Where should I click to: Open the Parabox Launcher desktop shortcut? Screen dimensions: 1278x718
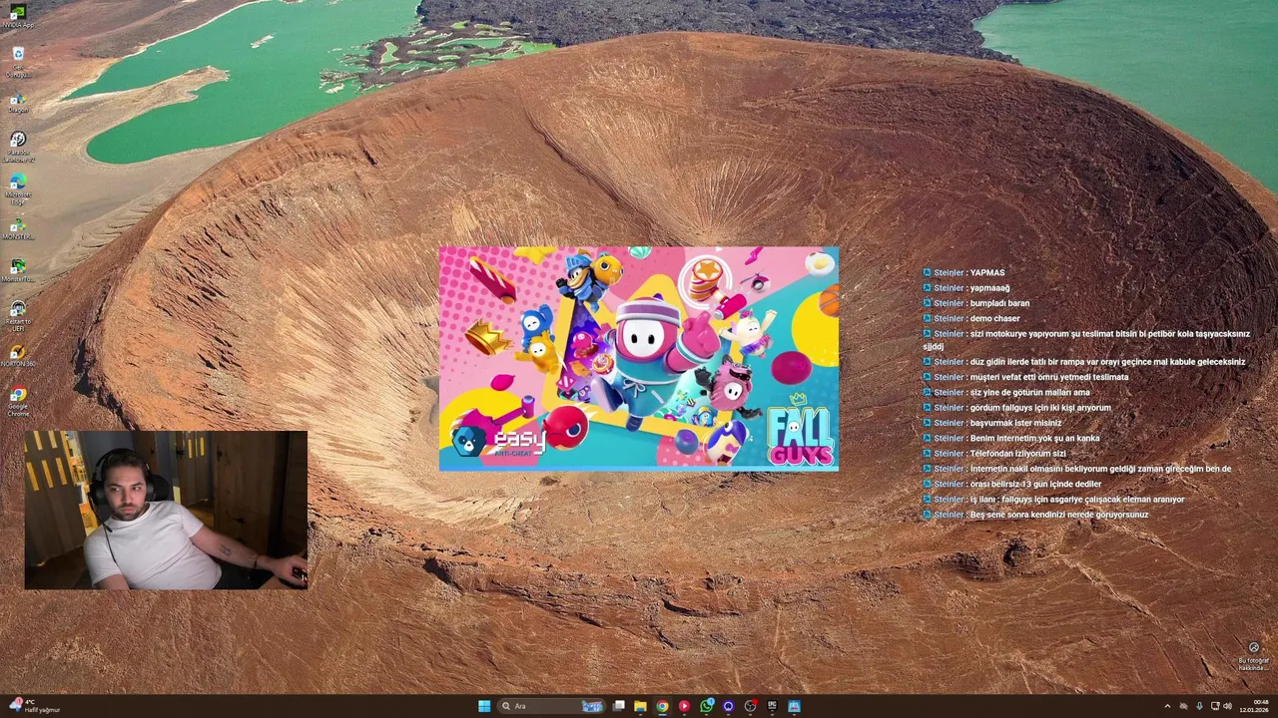click(x=18, y=147)
